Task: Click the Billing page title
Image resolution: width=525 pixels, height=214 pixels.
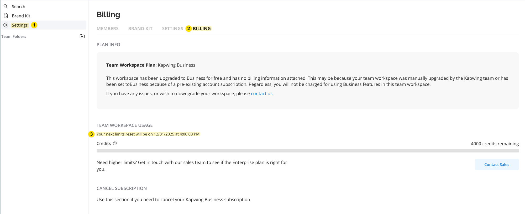Action: (108, 15)
